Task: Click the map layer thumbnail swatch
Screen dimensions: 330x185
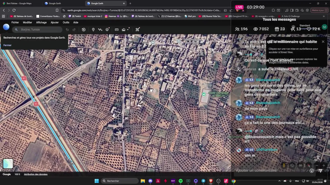Action: pyautogui.click(x=8, y=163)
